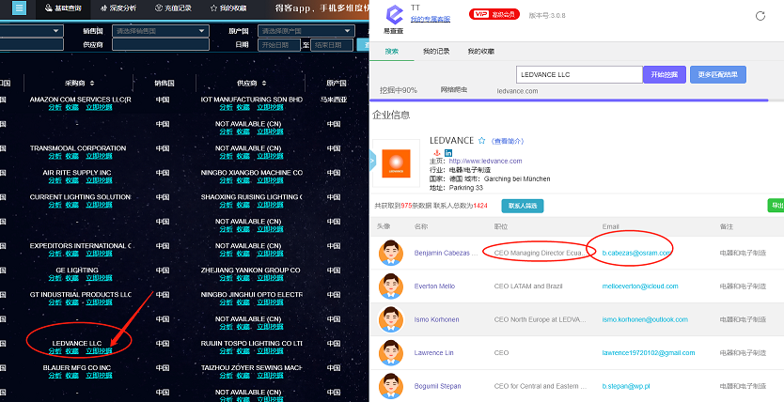Screen dimensions: 784x402
Task: Click email melloeverton@icloud.com
Action: click(x=640, y=286)
